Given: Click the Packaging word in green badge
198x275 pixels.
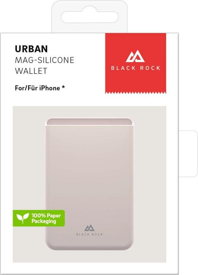Looking at the screenshot, I should [44, 221].
